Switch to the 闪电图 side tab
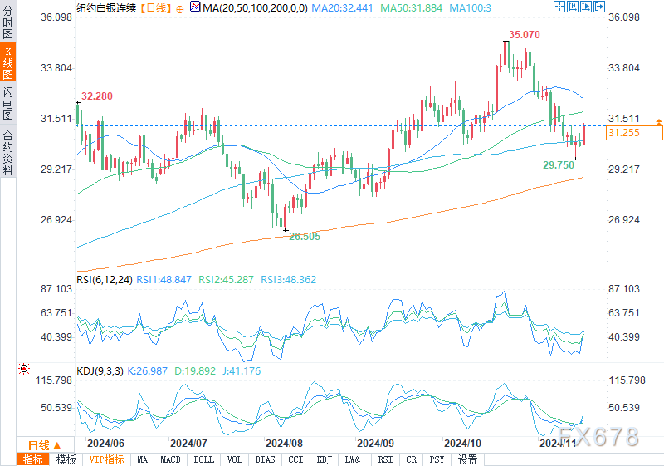Viewport: 664px width, 466px height. 7,103
